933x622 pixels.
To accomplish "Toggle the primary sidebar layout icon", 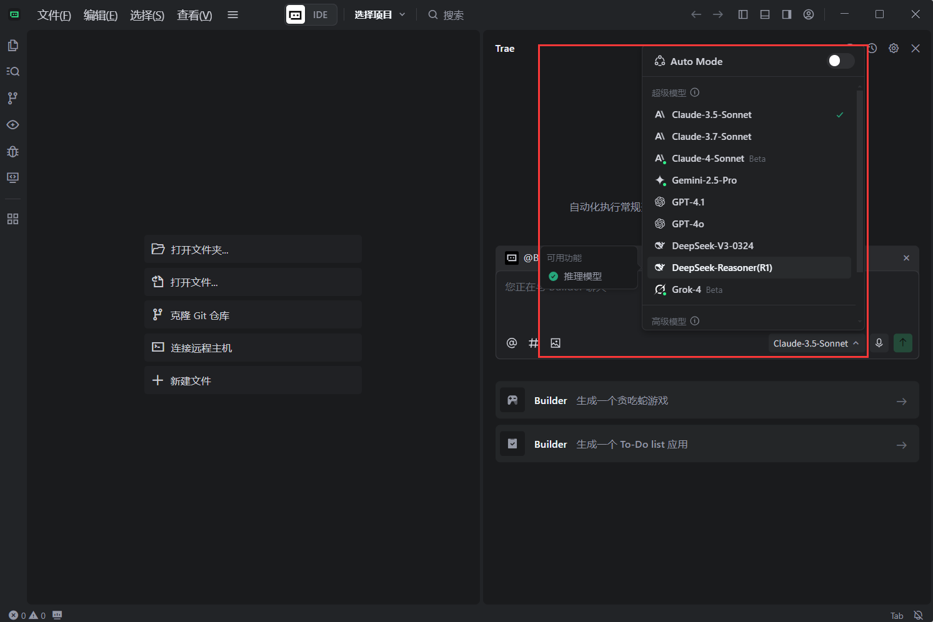I will tap(743, 14).
